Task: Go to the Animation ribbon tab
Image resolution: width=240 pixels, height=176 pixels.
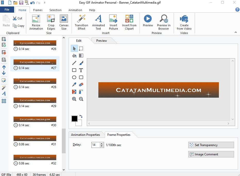Action: tap(75, 10)
